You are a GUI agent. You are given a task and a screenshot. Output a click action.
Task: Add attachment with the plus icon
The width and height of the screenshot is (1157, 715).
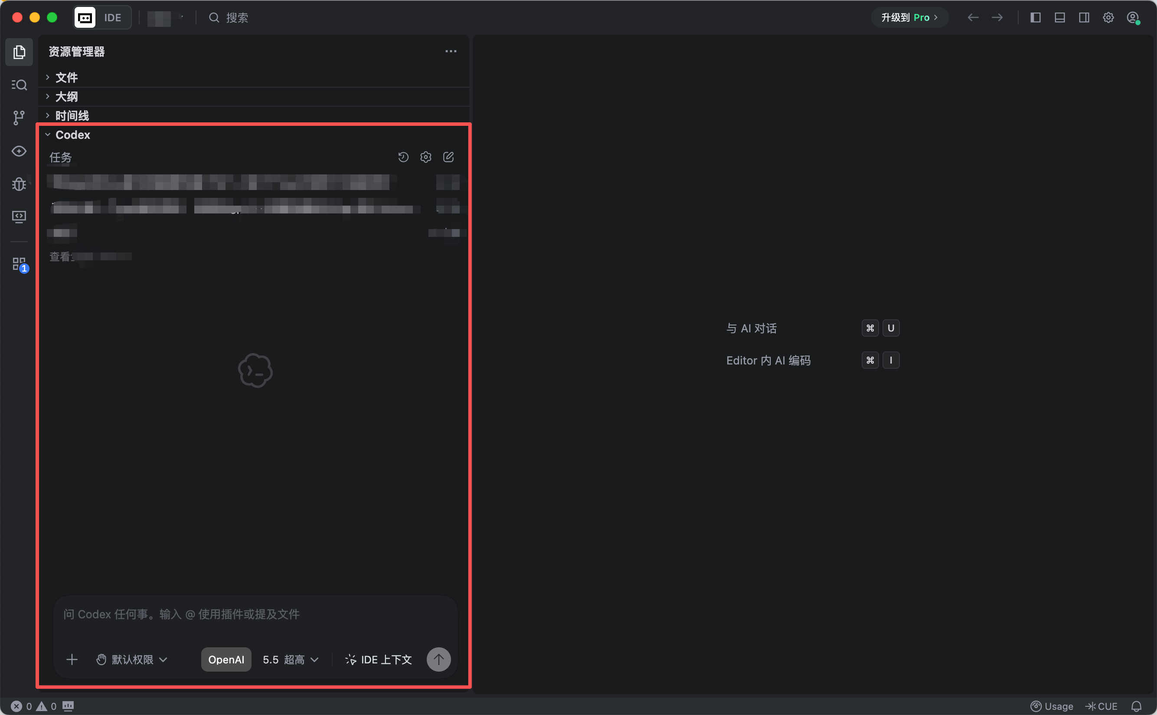pos(72,659)
